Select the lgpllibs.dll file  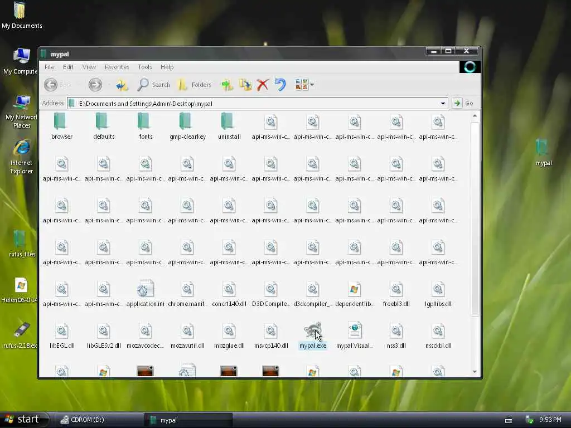(438, 293)
